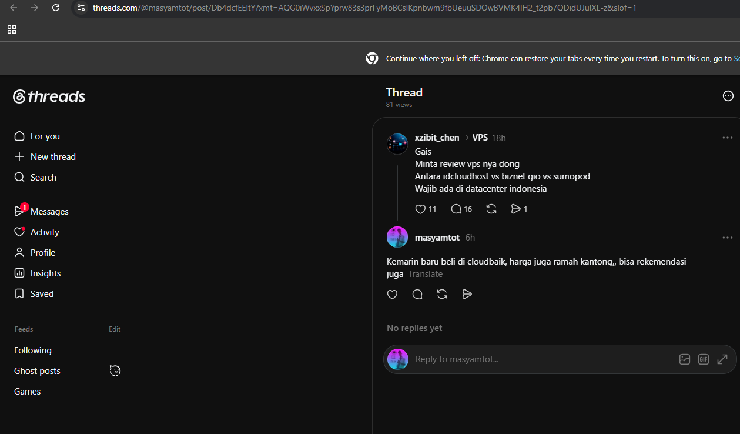The image size is (740, 434).
Task: Open the masyamtot username link
Action: point(437,238)
